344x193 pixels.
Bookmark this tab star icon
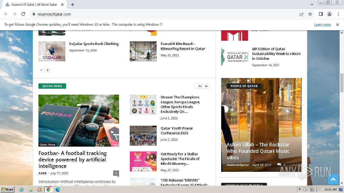coord(310,14)
